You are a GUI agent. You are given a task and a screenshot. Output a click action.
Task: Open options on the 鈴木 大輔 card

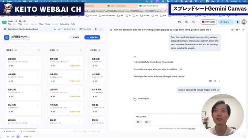coord(80,59)
